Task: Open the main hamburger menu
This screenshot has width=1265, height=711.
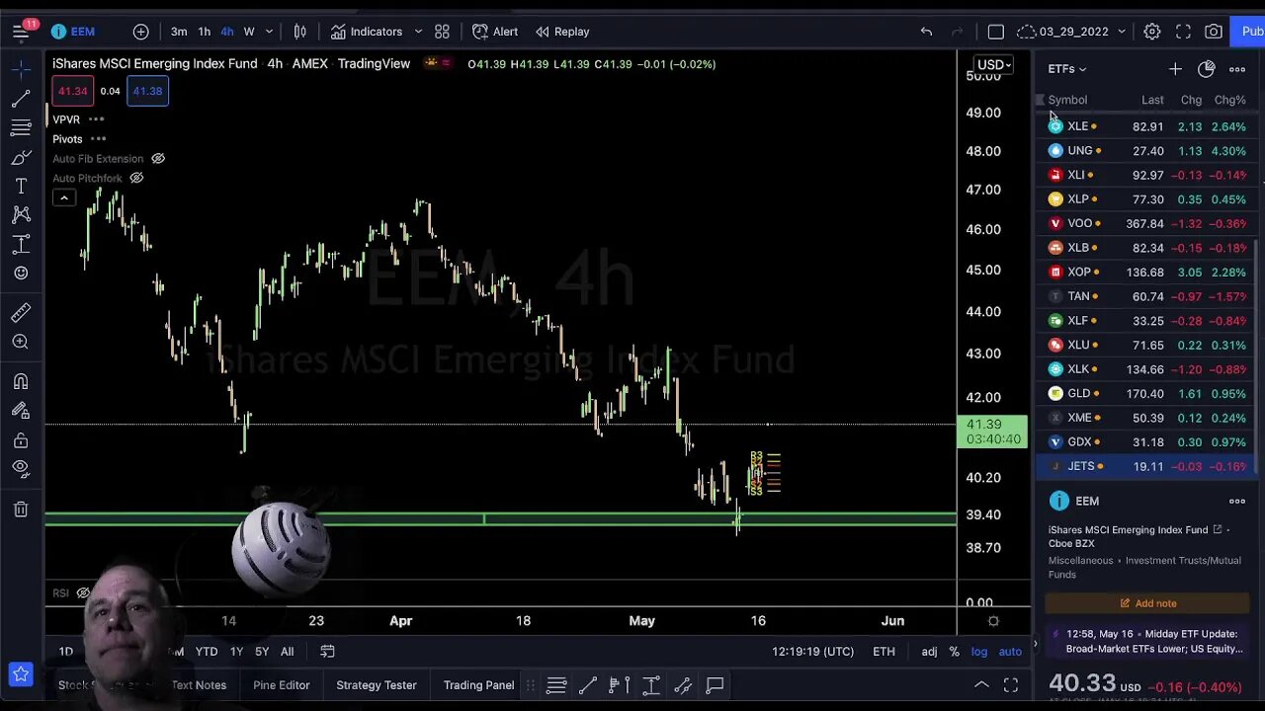Action: click(x=21, y=32)
